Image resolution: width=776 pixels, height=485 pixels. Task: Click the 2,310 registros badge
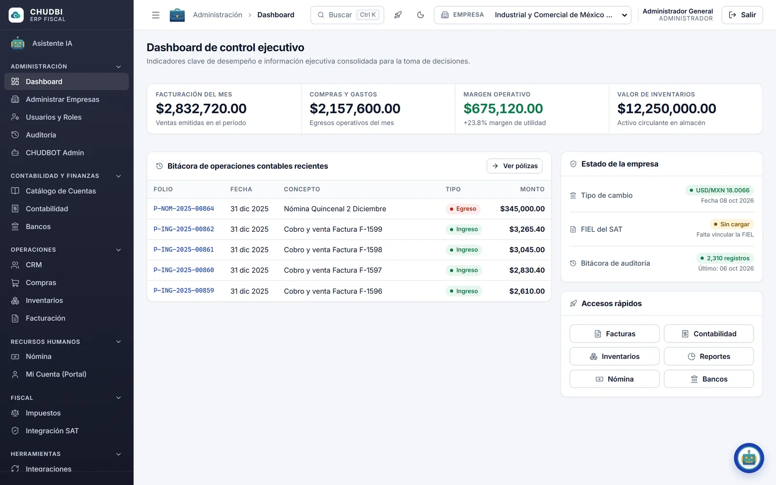[725, 258]
